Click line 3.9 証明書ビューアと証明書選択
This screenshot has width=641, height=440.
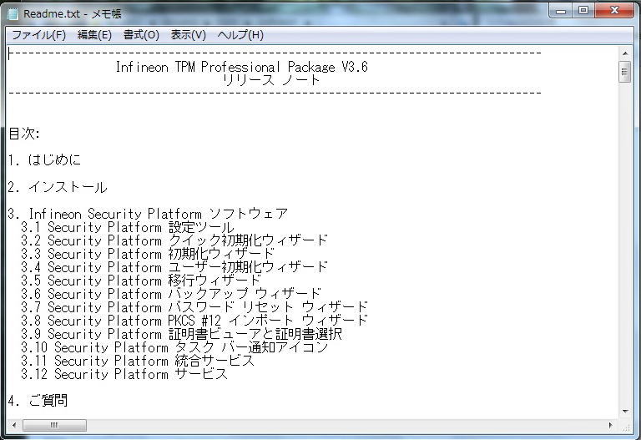coord(181,334)
